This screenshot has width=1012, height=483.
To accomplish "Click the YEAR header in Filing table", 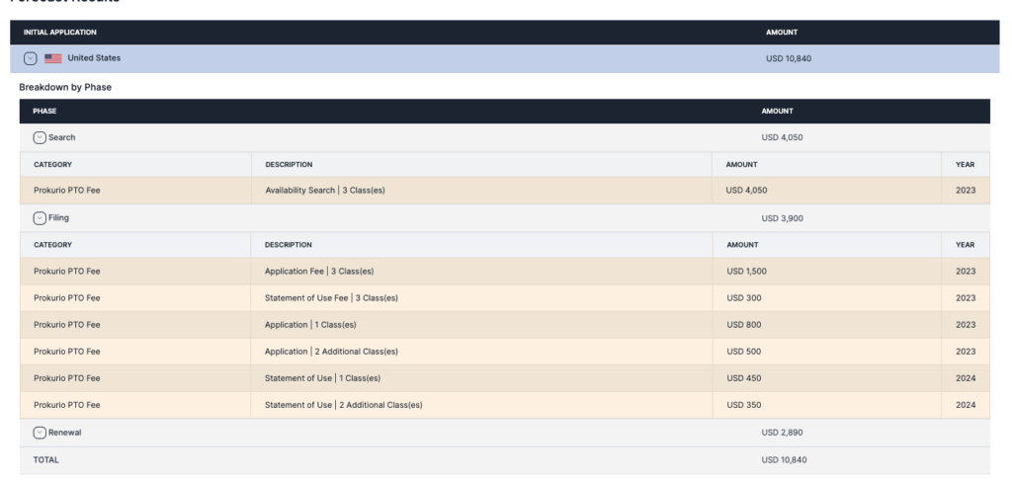I will tap(965, 245).
